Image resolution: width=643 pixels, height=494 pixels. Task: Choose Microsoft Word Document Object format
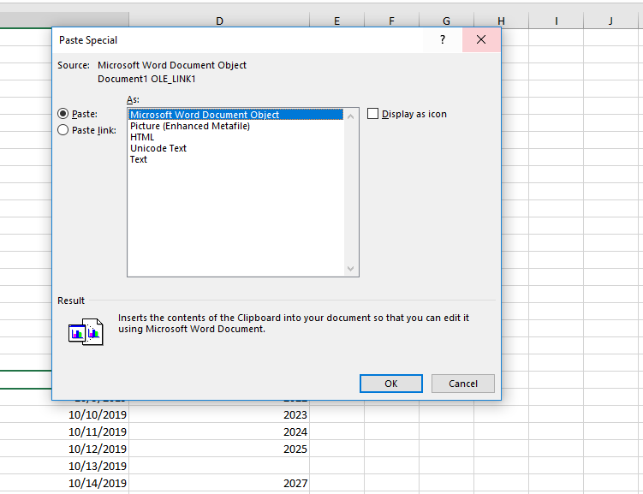pyautogui.click(x=235, y=115)
